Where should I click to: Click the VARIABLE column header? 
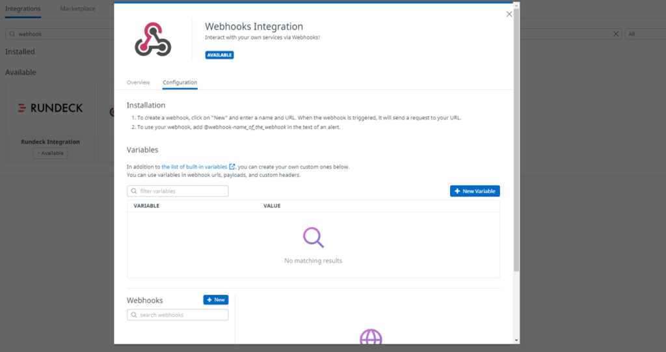click(146, 206)
